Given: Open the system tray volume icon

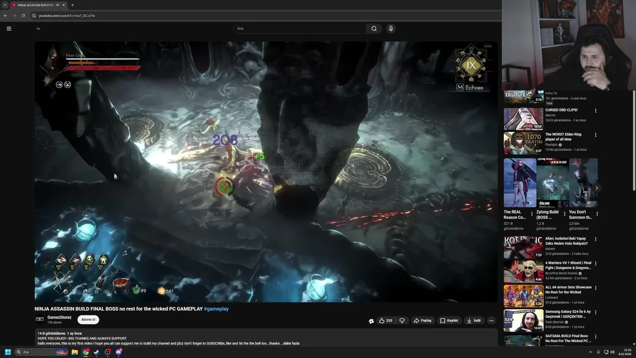Looking at the screenshot, I should (612, 352).
